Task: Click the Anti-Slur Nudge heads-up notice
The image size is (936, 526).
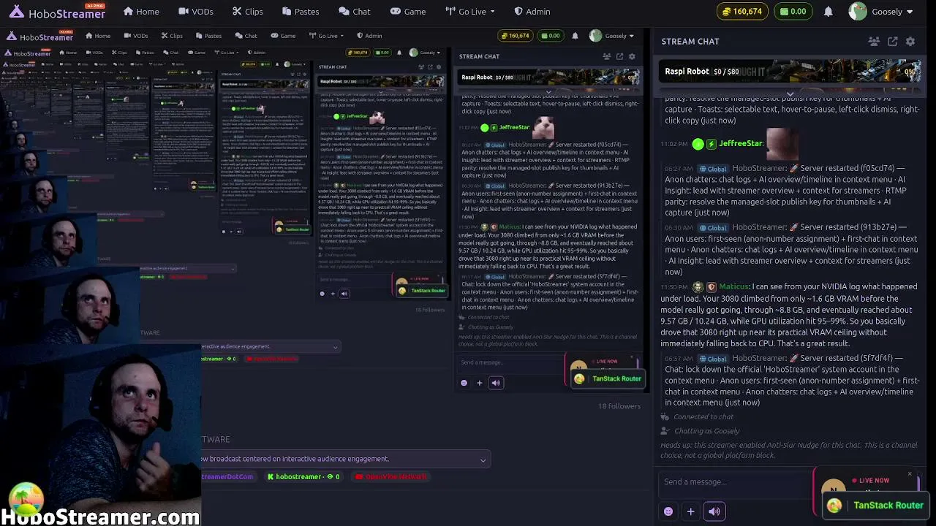Action: 789,450
